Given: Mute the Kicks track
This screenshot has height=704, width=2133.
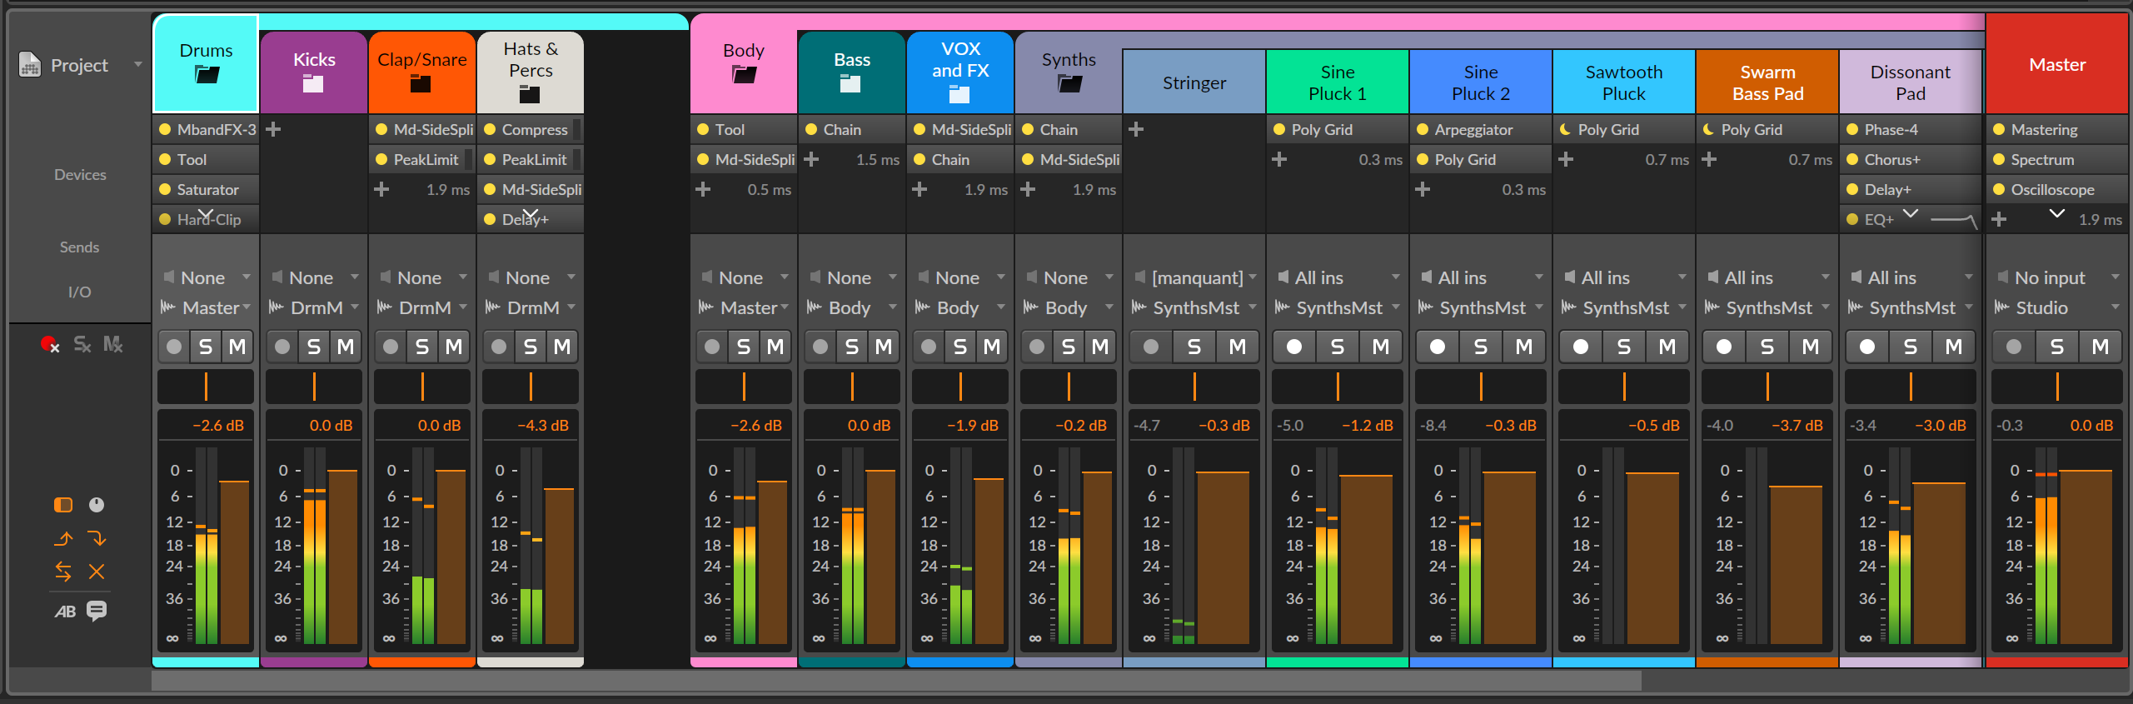Looking at the screenshot, I should 346,347.
